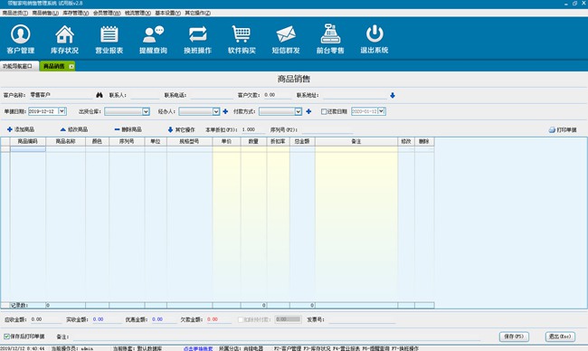
Task: Click 删除商品 delete product button
Action: point(128,129)
